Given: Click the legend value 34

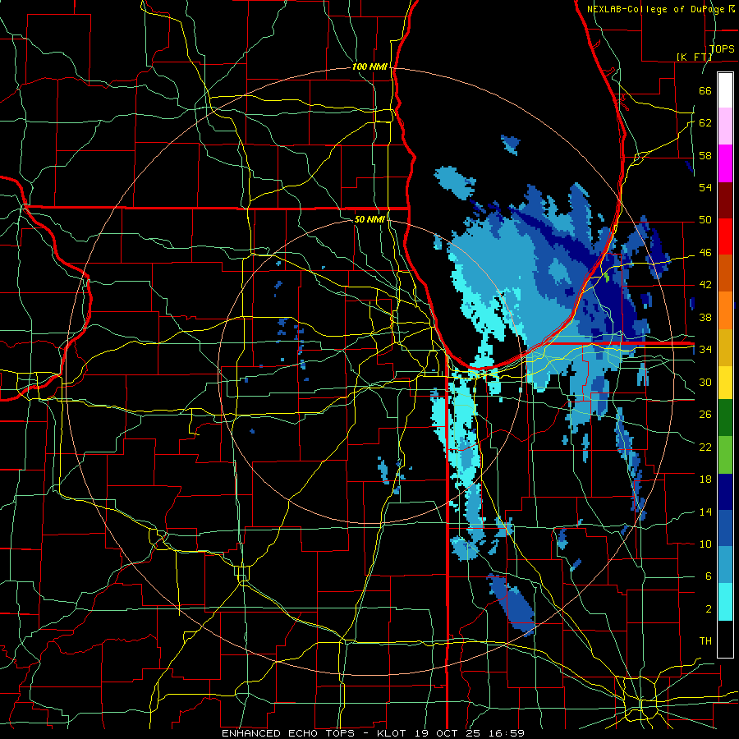Looking at the screenshot, I should pyautogui.click(x=705, y=350).
